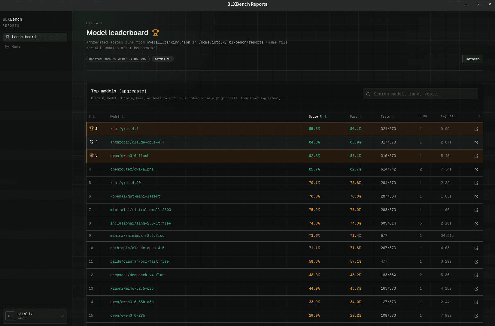Maximize the BLXBench Reports window
495x326 pixels.
[x=478, y=4]
